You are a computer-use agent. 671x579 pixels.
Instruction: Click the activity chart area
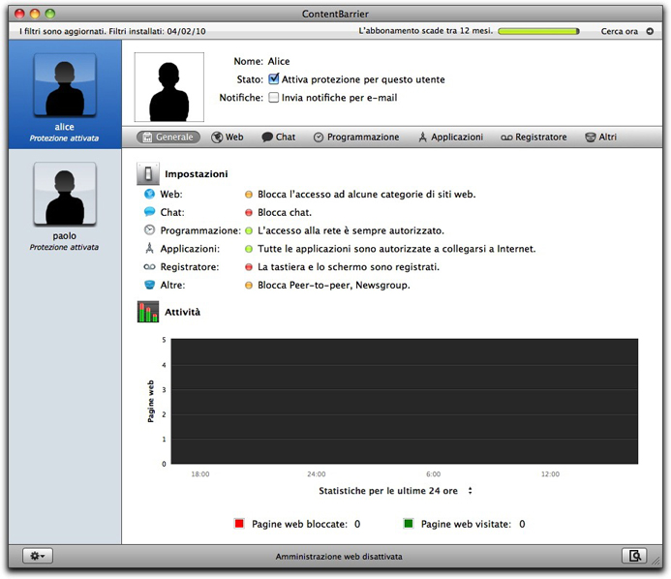[405, 402]
